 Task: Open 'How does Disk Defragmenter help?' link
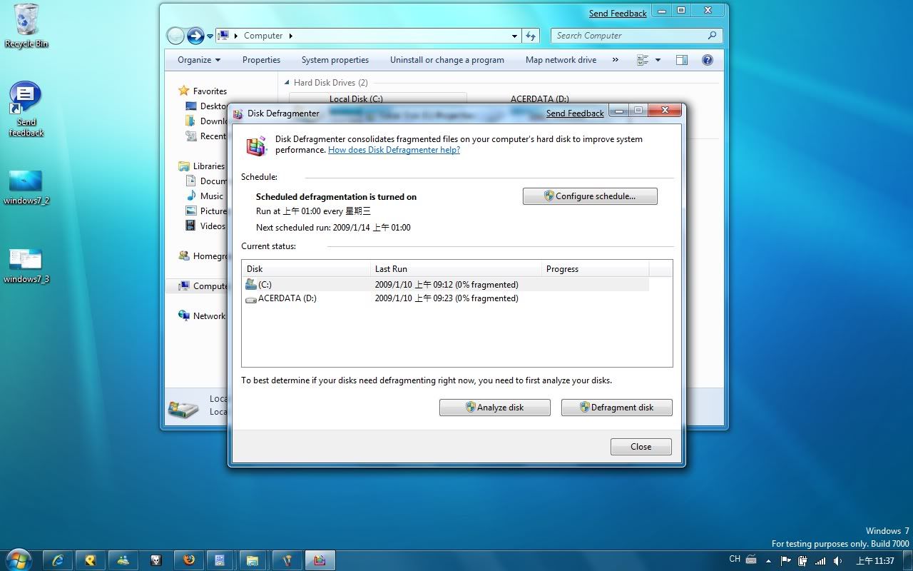tap(394, 150)
